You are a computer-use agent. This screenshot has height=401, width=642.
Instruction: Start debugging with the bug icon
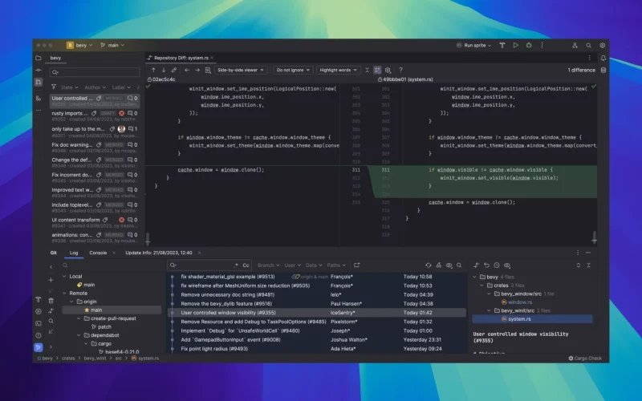[529, 46]
